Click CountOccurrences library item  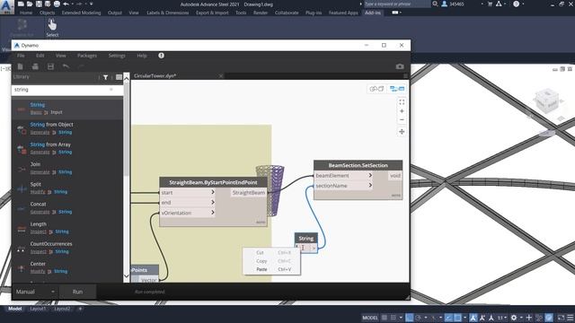[67, 248]
